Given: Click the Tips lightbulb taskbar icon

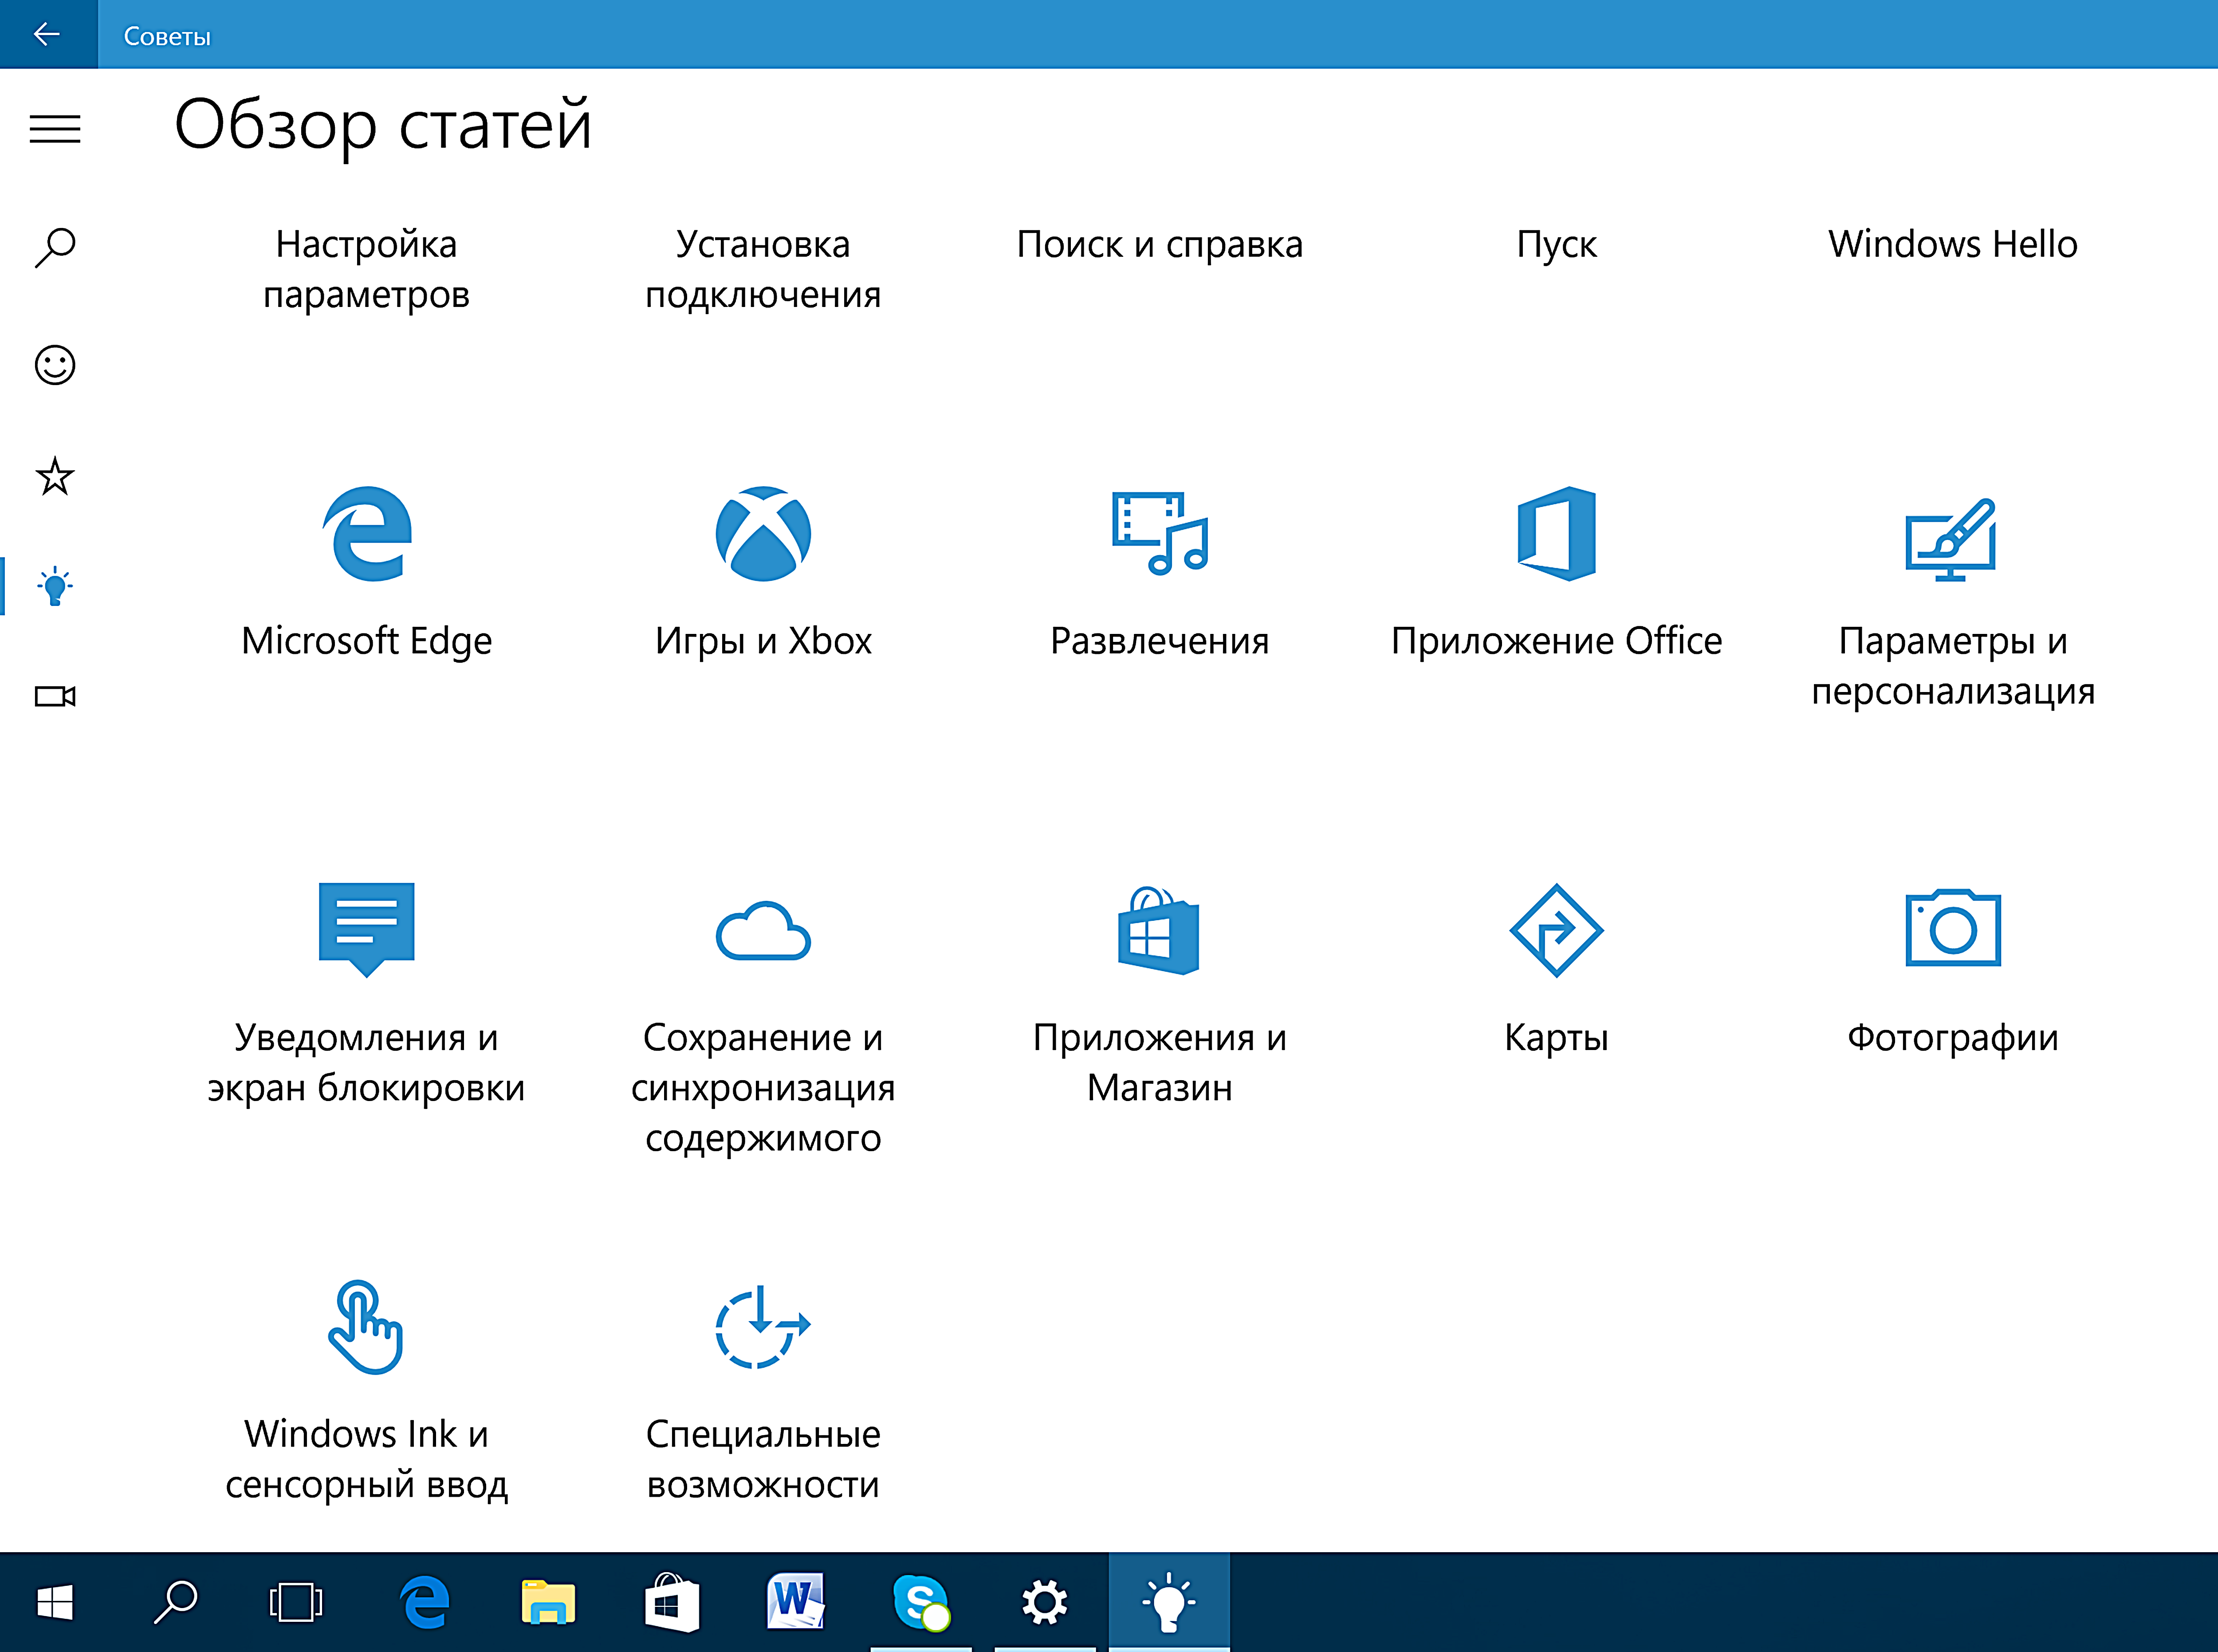Looking at the screenshot, I should point(1169,1602).
